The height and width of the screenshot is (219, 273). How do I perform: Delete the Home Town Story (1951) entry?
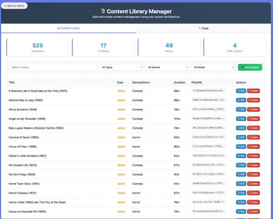253,183
